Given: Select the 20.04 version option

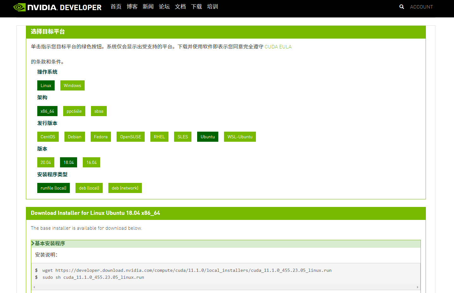Looking at the screenshot, I should point(46,162).
